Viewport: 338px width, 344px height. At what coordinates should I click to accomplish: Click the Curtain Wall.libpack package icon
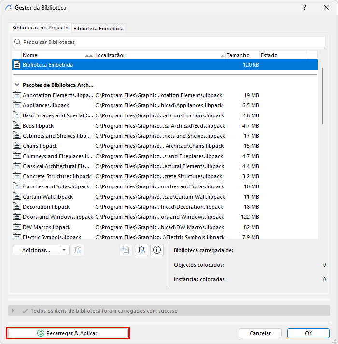pyautogui.click(x=17, y=197)
